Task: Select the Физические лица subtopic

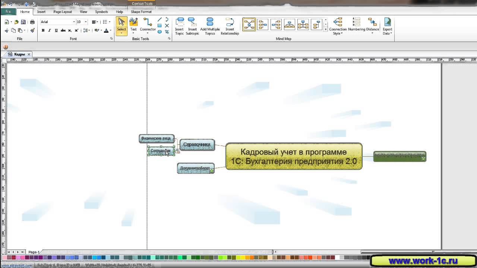Action: tap(156, 138)
